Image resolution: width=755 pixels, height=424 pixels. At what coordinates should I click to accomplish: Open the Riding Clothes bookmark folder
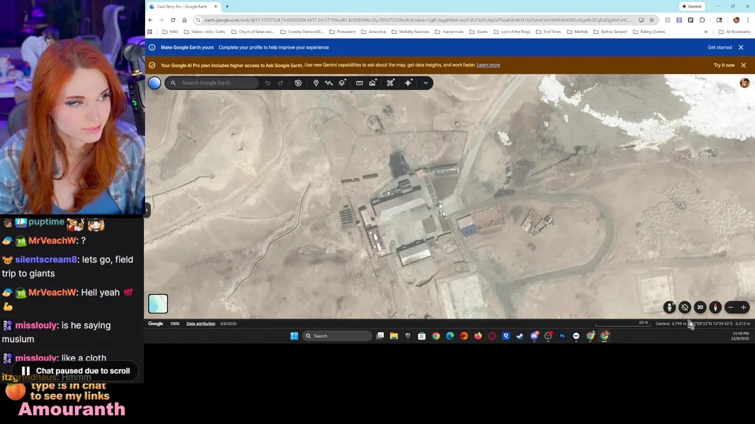tap(649, 32)
